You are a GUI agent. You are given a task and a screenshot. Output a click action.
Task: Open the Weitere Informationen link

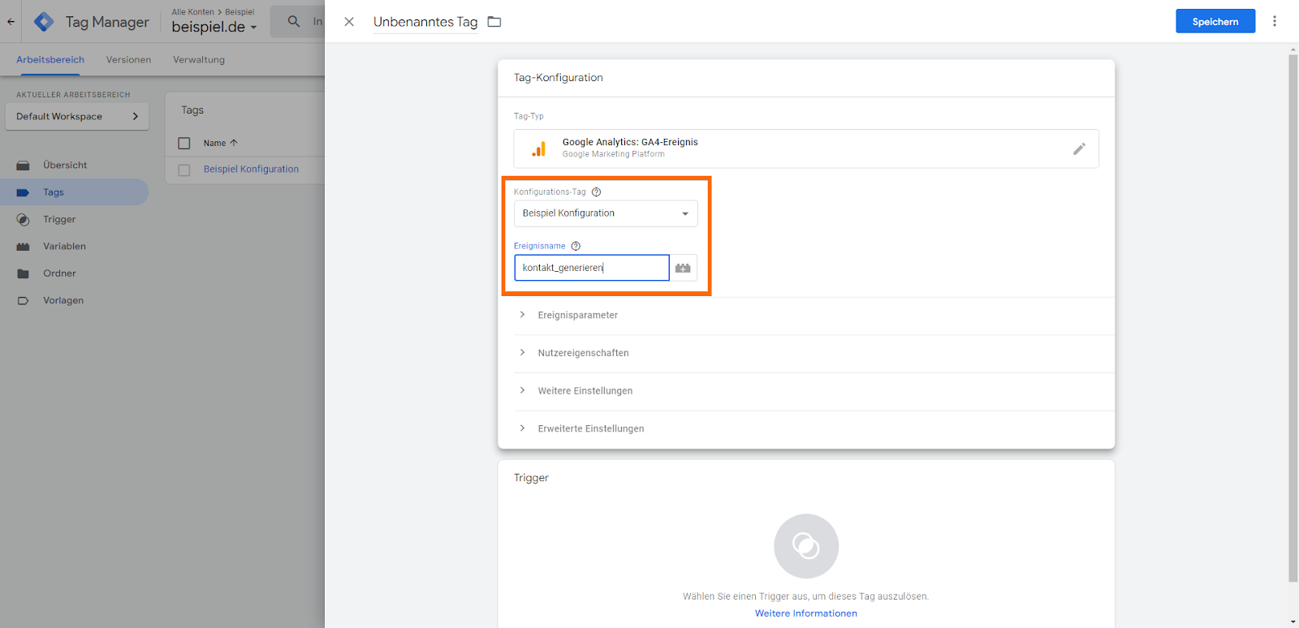coord(805,613)
